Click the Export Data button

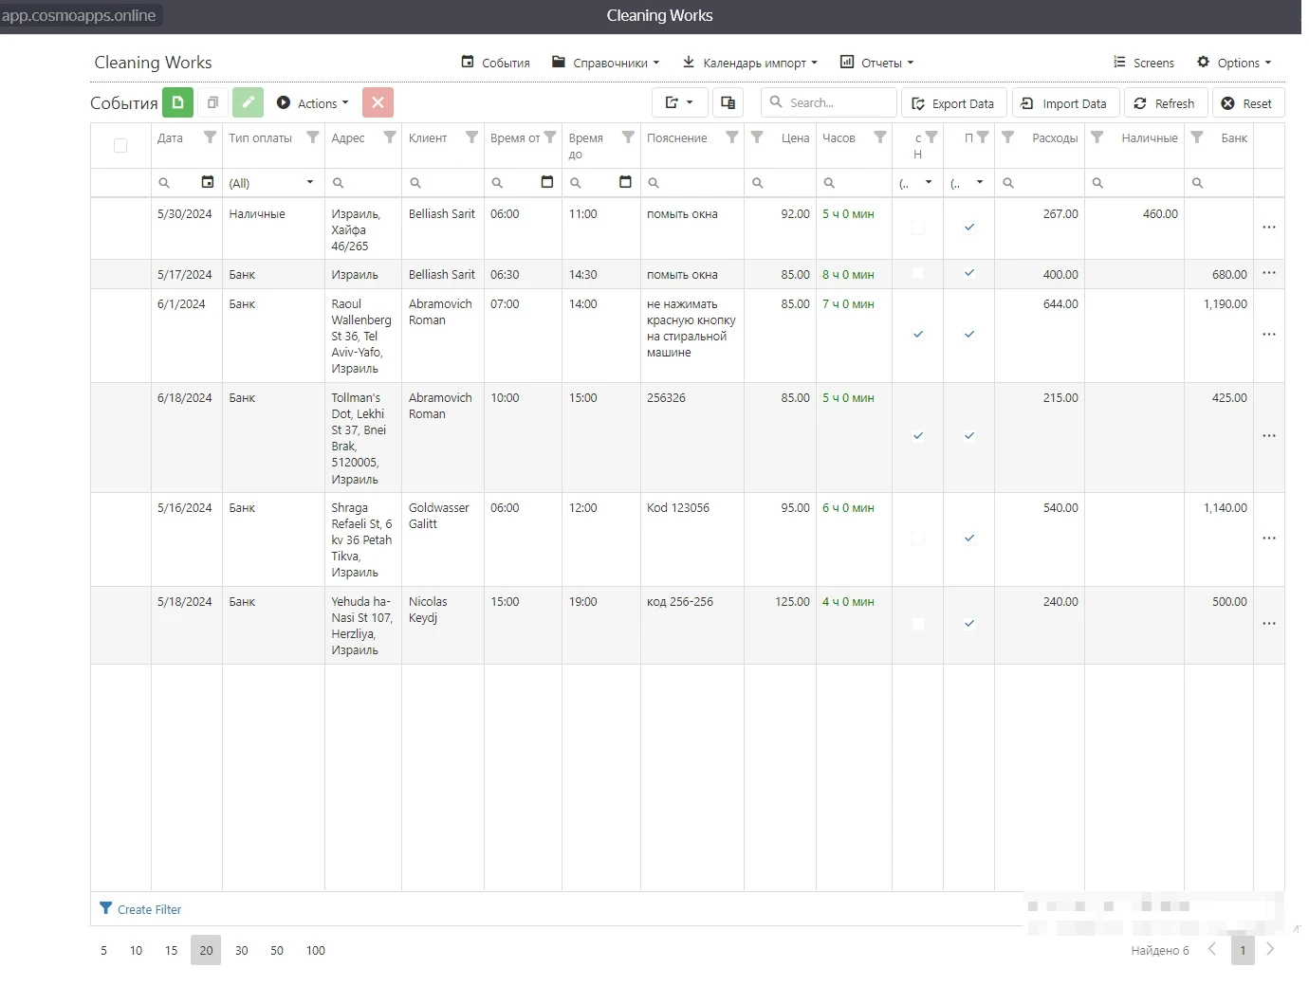click(x=953, y=103)
